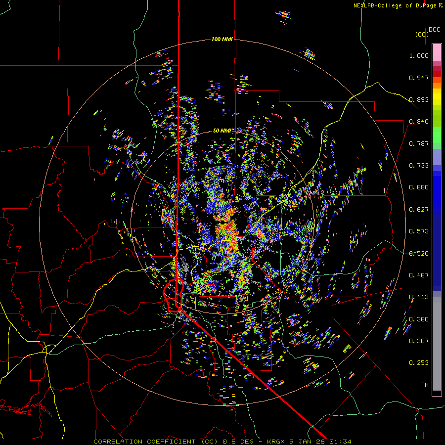445x445 pixels.
Task: Click the TH threshold label
Action: (x=425, y=385)
